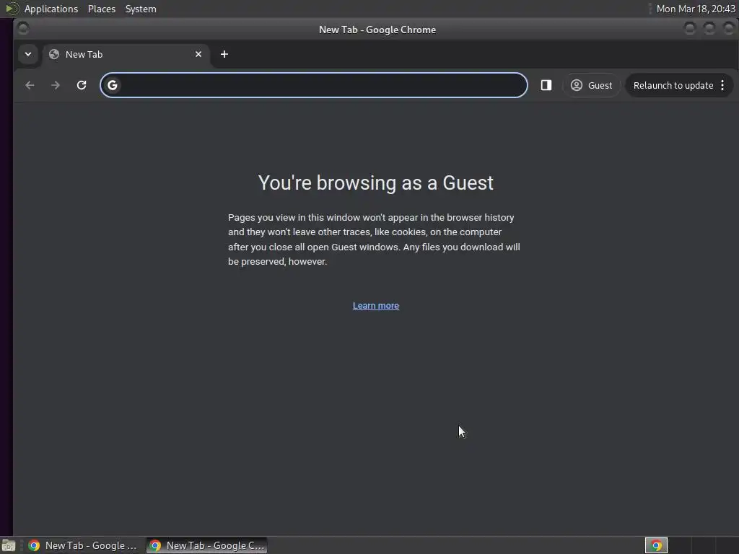Open the Applications menu
The image size is (739, 554).
[x=51, y=9]
